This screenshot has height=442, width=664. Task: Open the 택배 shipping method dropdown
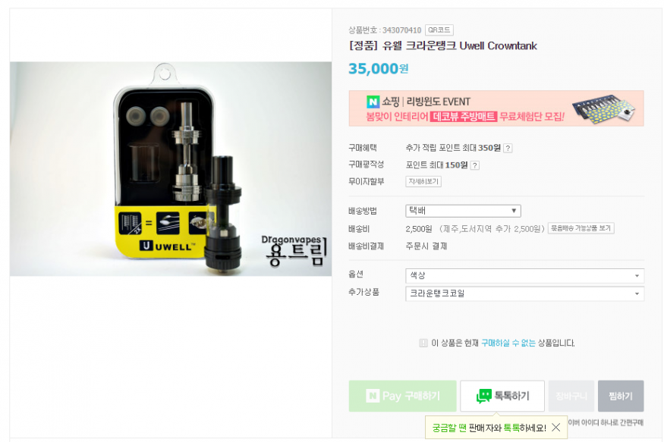463,211
